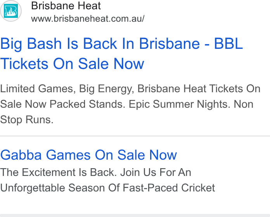Click 'Big Bash' at the headline start

click(x=31, y=44)
